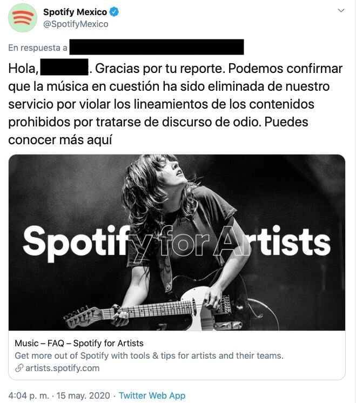Viewport: 356px width, 403px height.
Task: Click the Music – FAQ card title
Action: pos(79,343)
